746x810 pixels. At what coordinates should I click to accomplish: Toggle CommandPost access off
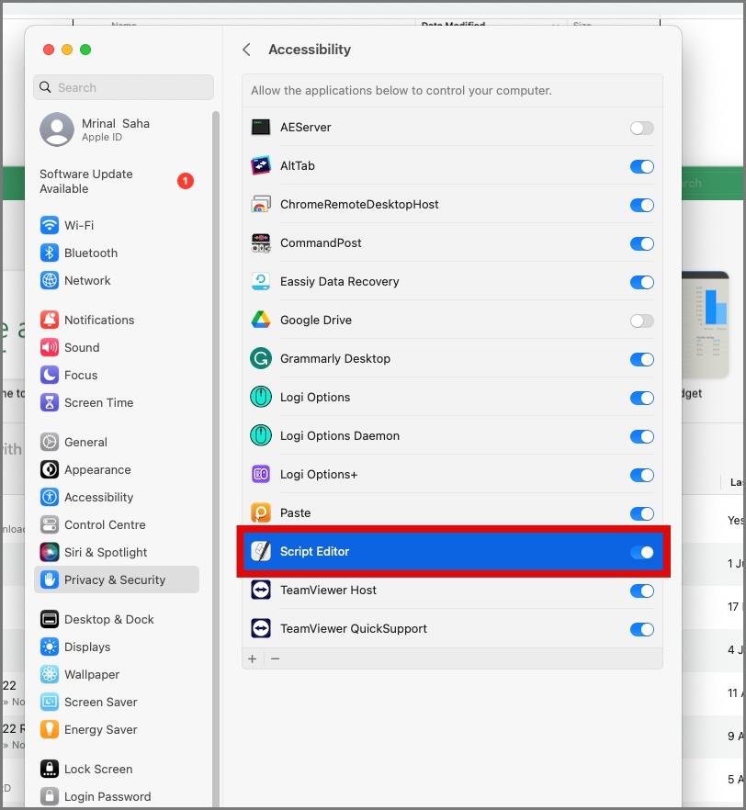pos(641,243)
